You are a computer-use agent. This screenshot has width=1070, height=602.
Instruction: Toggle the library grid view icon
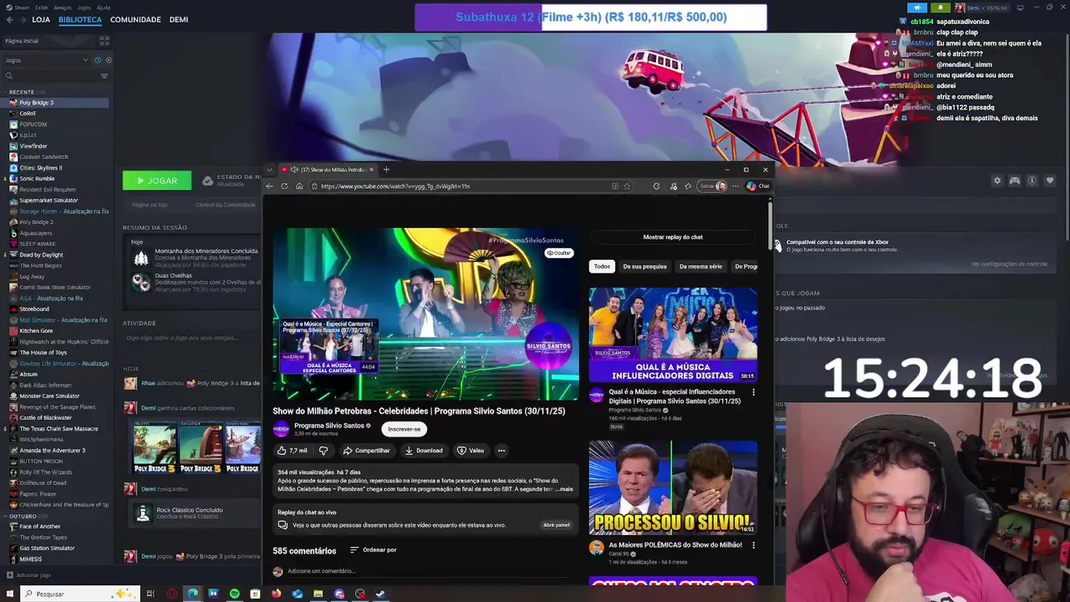coord(104,40)
